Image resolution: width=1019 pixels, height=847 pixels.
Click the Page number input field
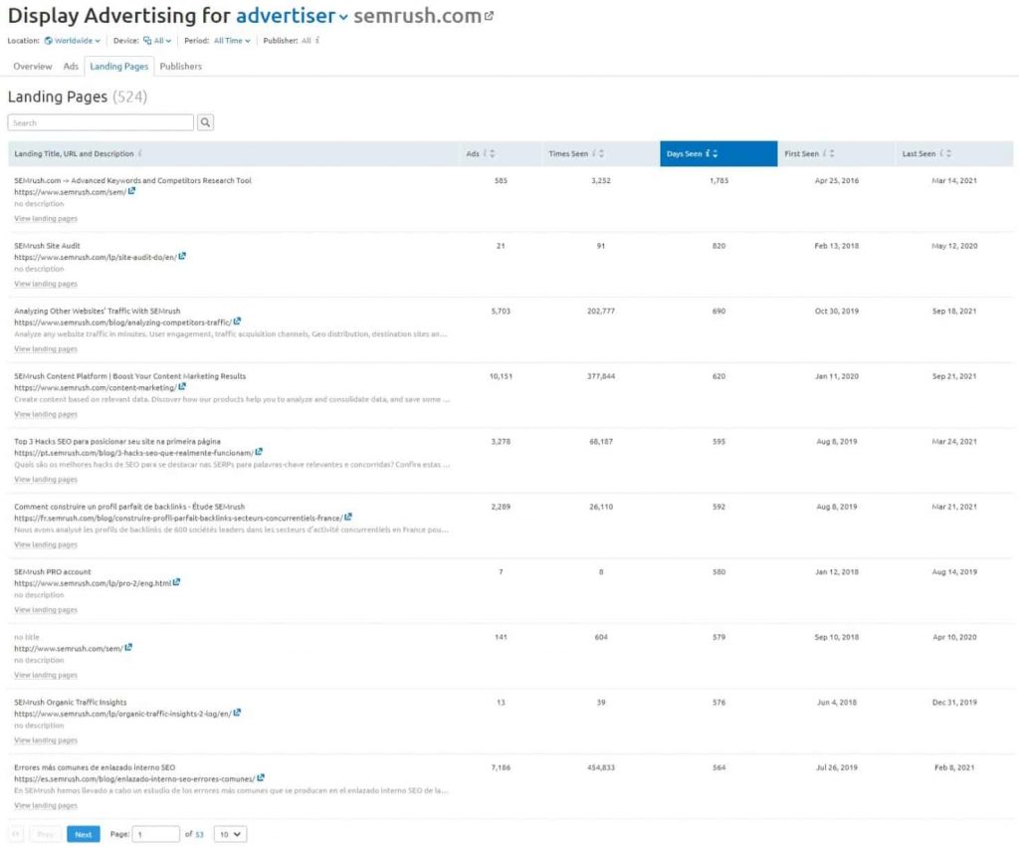click(x=156, y=834)
